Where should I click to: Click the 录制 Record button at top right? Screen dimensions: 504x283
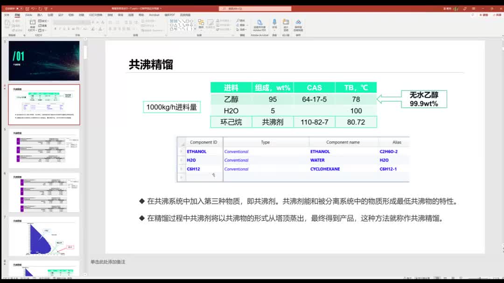tap(484, 15)
